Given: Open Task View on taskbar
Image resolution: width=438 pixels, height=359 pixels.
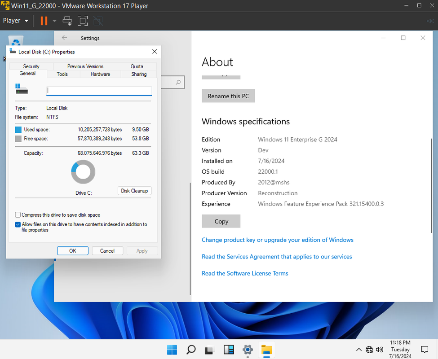Looking at the screenshot, I should [x=209, y=350].
